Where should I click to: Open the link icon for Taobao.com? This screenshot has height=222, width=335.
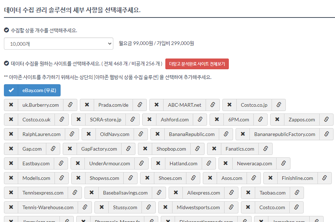[x=297, y=193]
